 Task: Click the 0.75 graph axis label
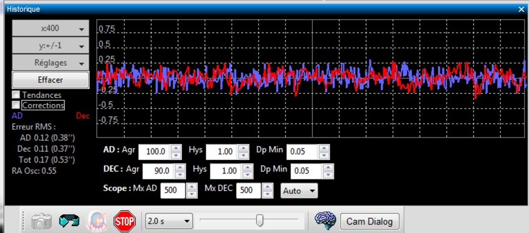tap(107, 29)
